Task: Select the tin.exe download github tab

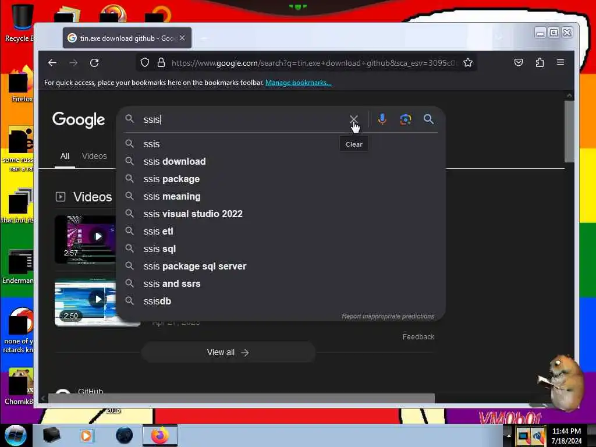Action: pos(127,38)
